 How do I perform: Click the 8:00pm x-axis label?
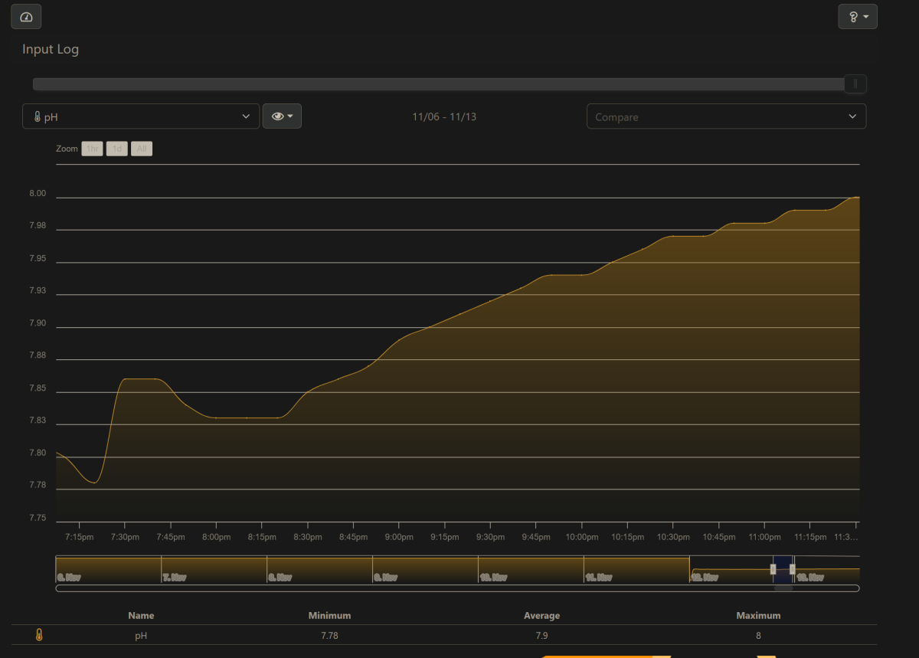(216, 537)
